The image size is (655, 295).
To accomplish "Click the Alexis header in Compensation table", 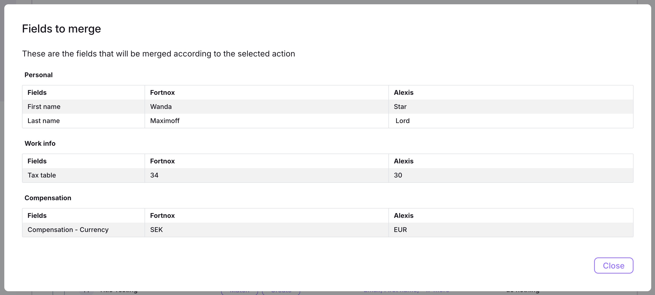I will (404, 216).
